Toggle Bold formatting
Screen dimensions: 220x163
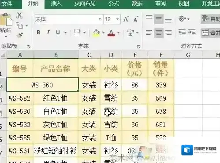click(x=38, y=33)
